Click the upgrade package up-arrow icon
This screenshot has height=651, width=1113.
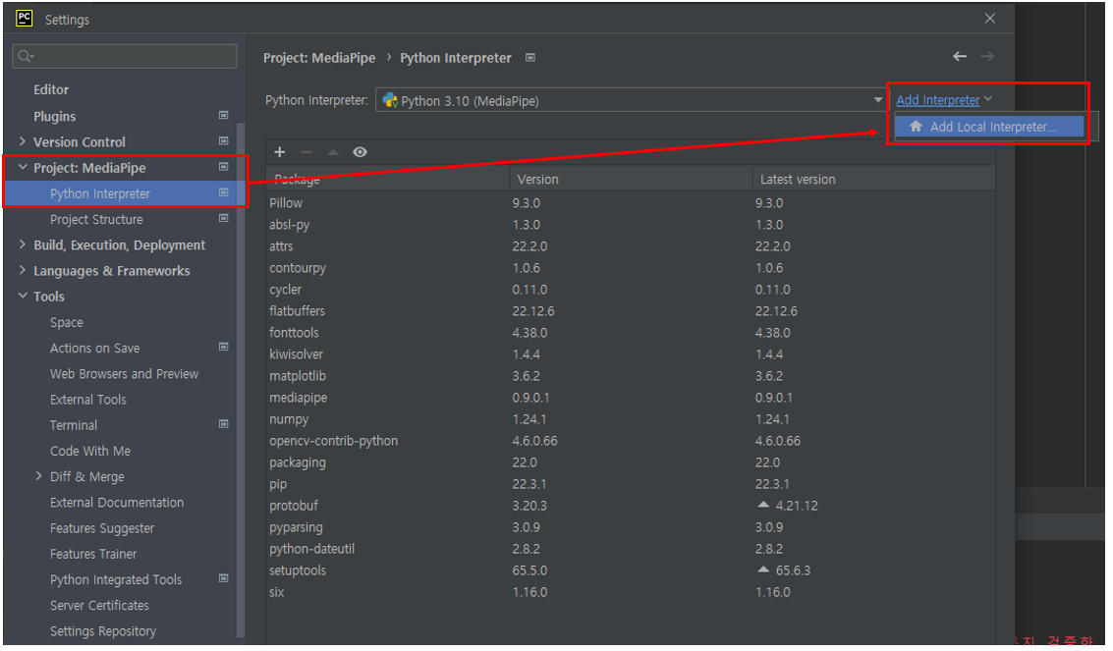pos(333,152)
